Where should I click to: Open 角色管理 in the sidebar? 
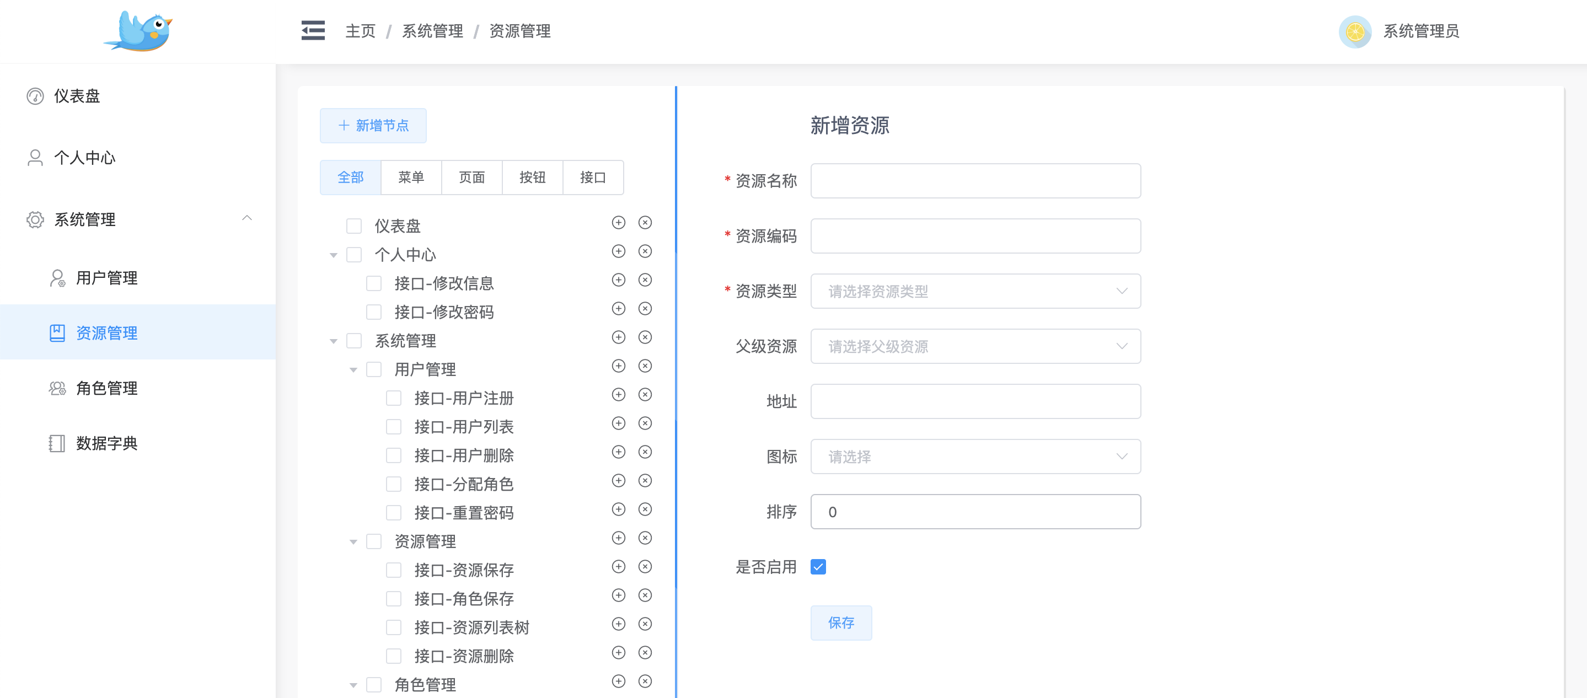coord(106,388)
